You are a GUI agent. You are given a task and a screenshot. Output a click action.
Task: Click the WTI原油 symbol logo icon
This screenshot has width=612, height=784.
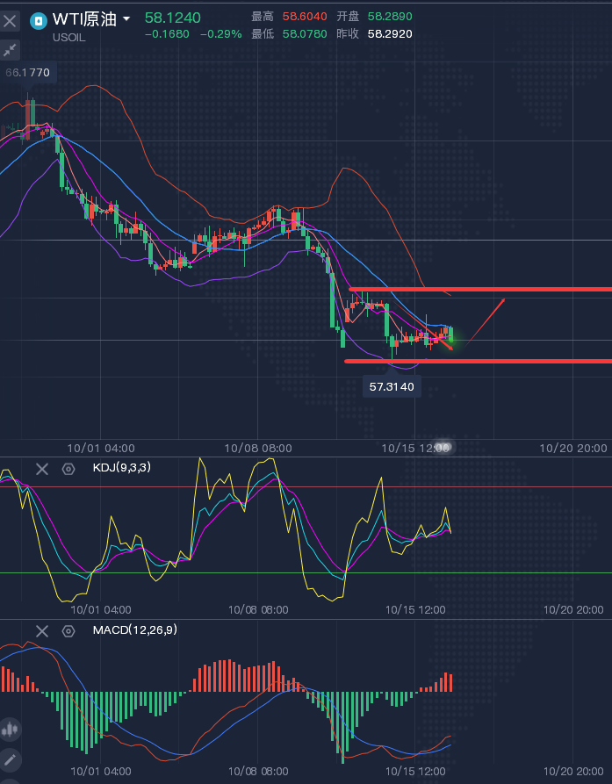pos(39,20)
